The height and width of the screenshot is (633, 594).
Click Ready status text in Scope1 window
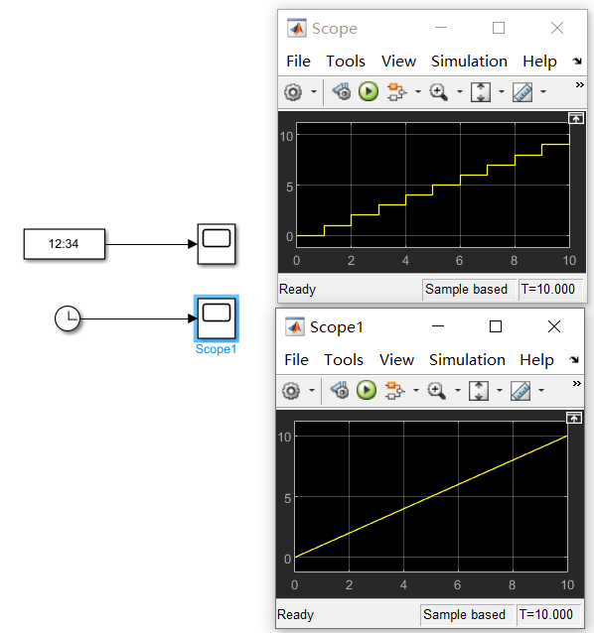[295, 615]
